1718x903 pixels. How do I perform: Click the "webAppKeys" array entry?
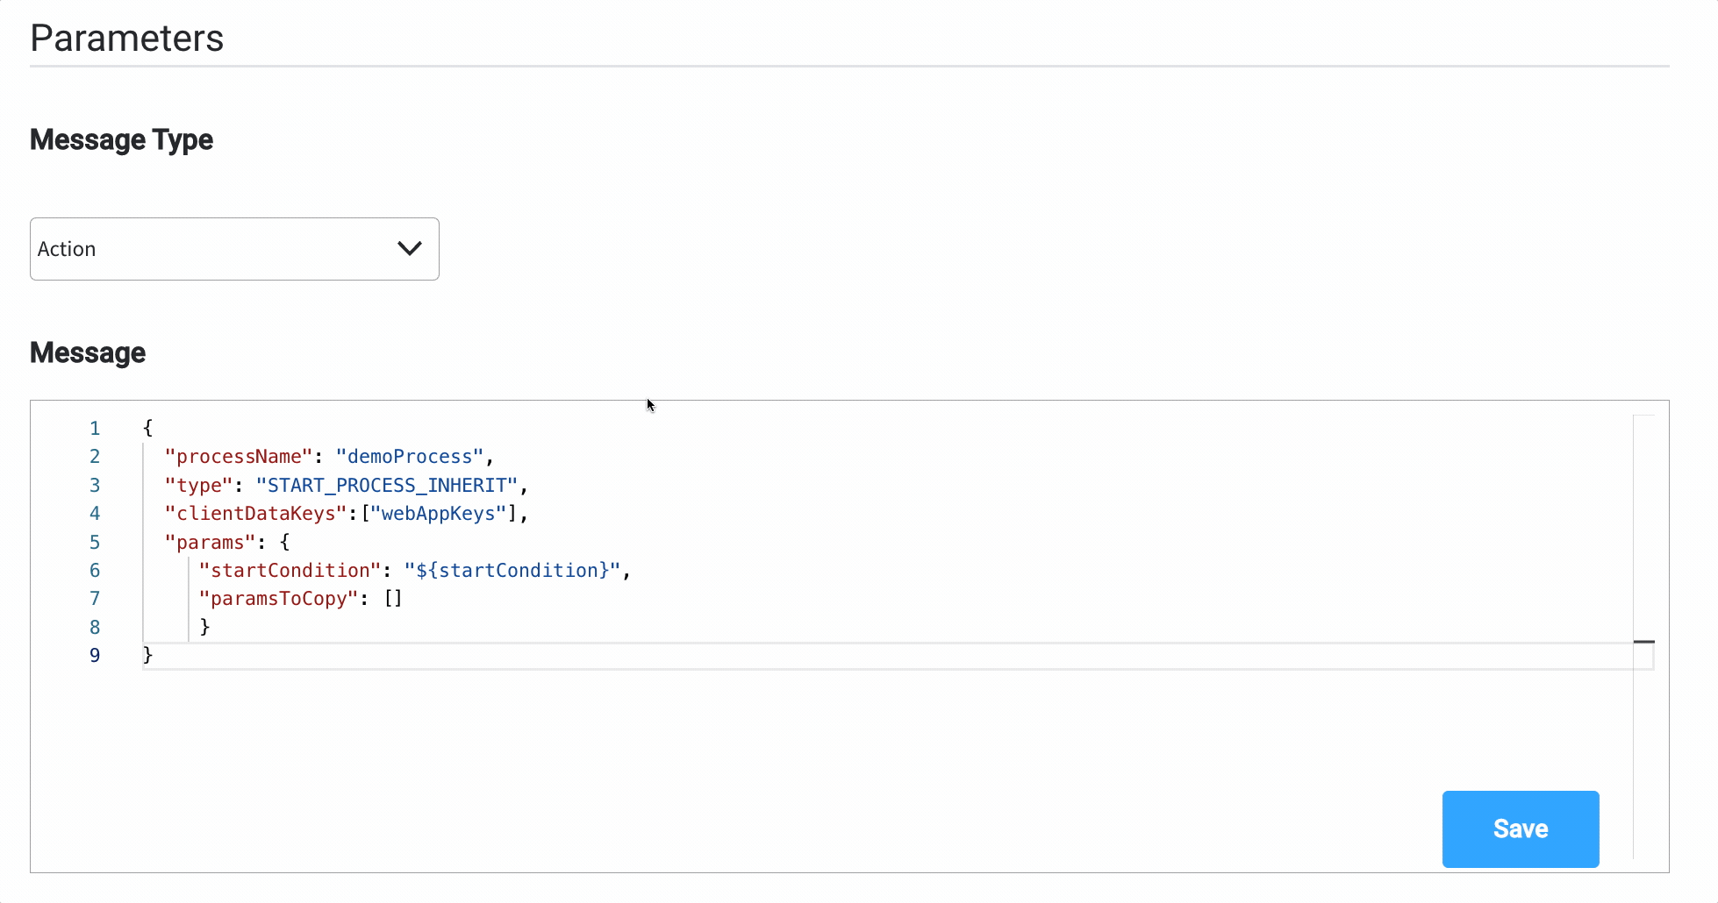coord(439,514)
